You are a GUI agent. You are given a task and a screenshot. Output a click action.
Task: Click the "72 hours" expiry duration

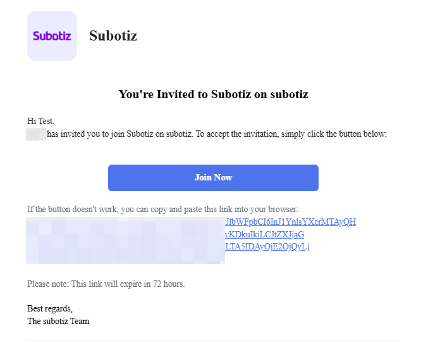coord(168,284)
